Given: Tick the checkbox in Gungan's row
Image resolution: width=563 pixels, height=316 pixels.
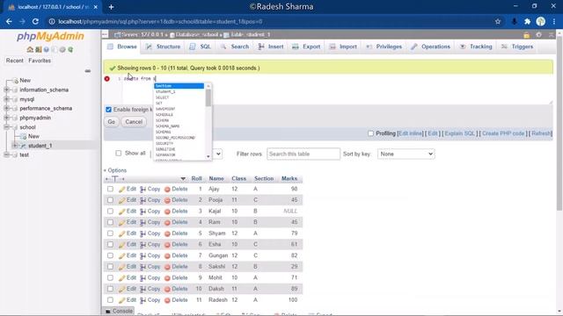Looking at the screenshot, I should point(110,255).
